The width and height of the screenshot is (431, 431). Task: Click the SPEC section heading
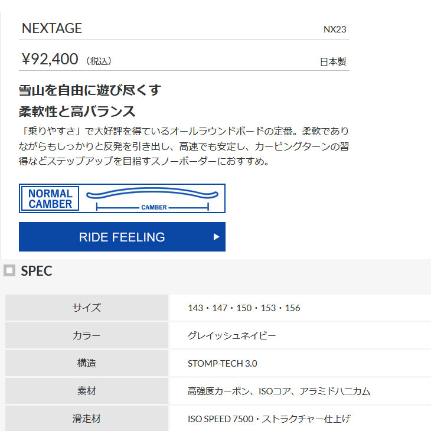point(37,271)
